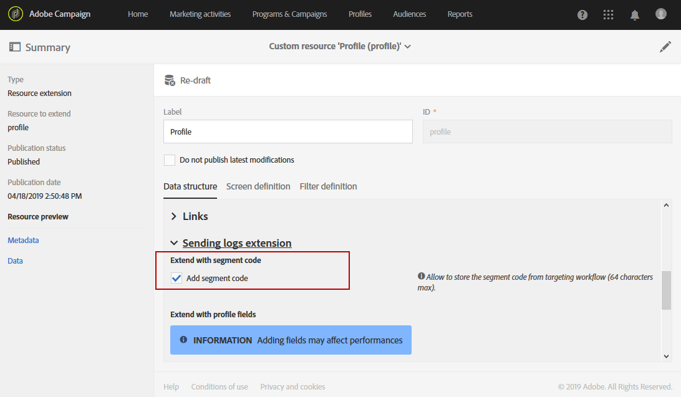Viewport: 681px width, 397px height.
Task: Click the Adobe Campaign logo icon
Action: 14,14
